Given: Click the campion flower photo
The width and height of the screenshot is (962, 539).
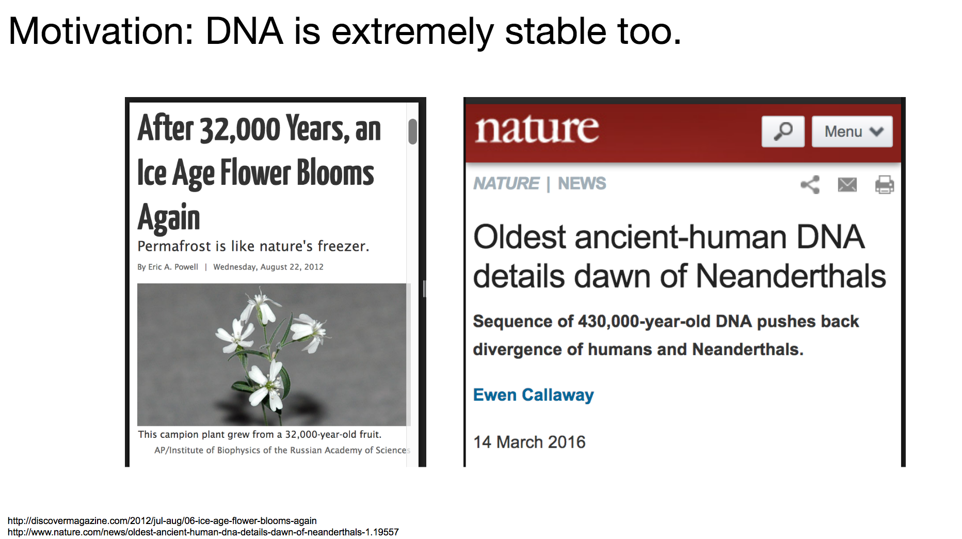Looking at the screenshot, I should 272,355.
